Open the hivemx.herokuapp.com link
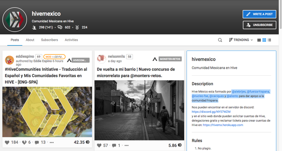This screenshot has height=151, width=282. point(223,125)
